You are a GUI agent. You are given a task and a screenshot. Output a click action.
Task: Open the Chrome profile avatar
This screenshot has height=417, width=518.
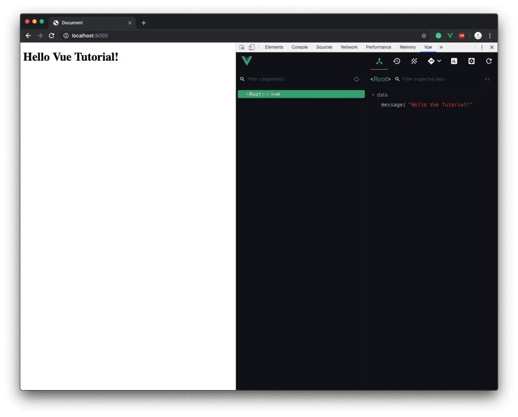(478, 36)
